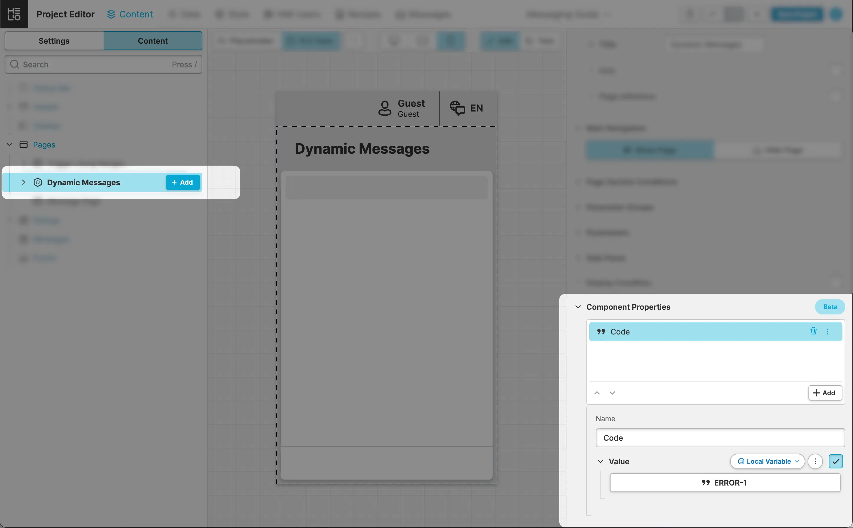Click the Name input field with Code
Viewport: 853px width, 528px height.
point(720,438)
